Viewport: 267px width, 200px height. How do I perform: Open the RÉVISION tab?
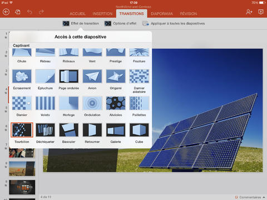click(x=188, y=14)
